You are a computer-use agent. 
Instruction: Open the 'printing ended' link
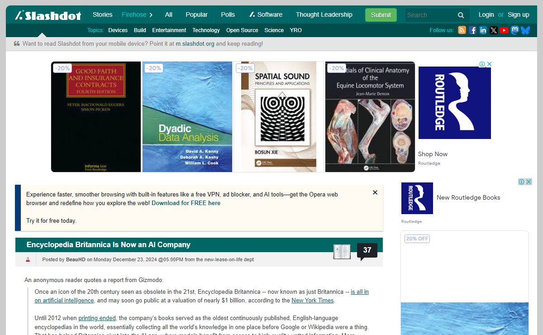(x=97, y=318)
